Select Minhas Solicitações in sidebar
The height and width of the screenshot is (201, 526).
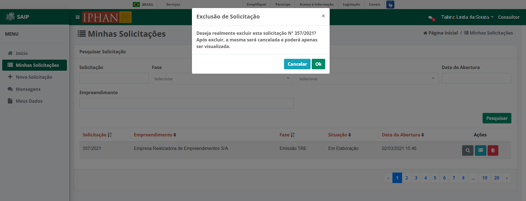[35, 65]
